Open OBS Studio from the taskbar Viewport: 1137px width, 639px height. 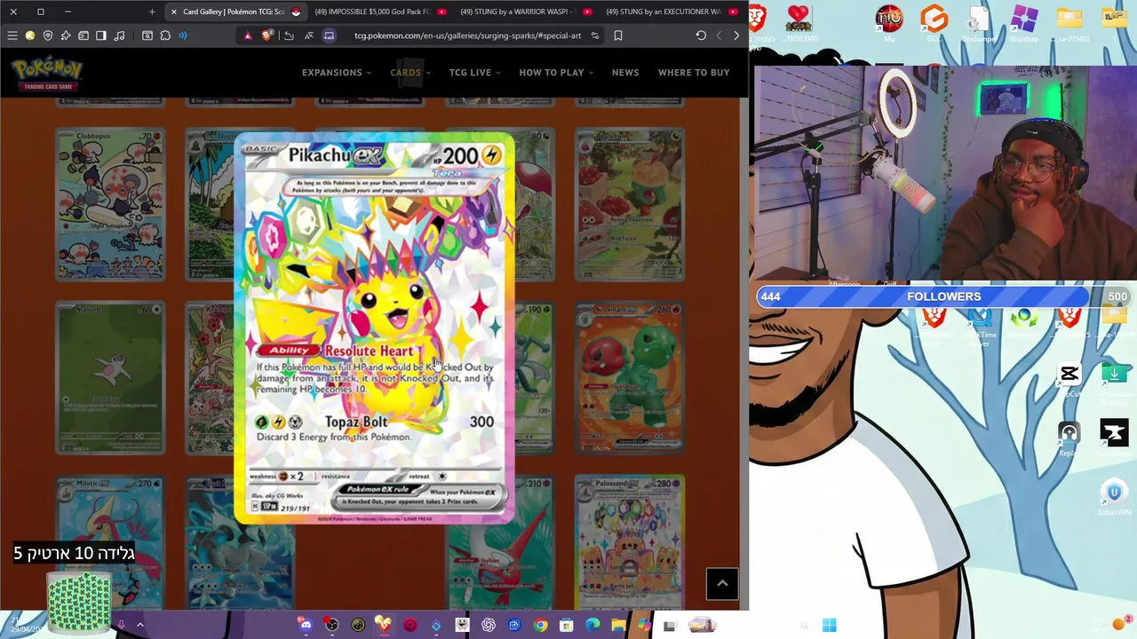[331, 626]
